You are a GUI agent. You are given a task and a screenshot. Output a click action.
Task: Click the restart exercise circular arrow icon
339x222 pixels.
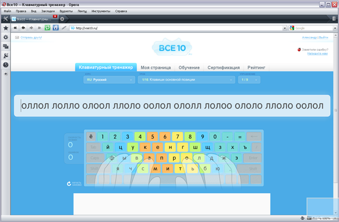pyautogui.click(x=69, y=183)
